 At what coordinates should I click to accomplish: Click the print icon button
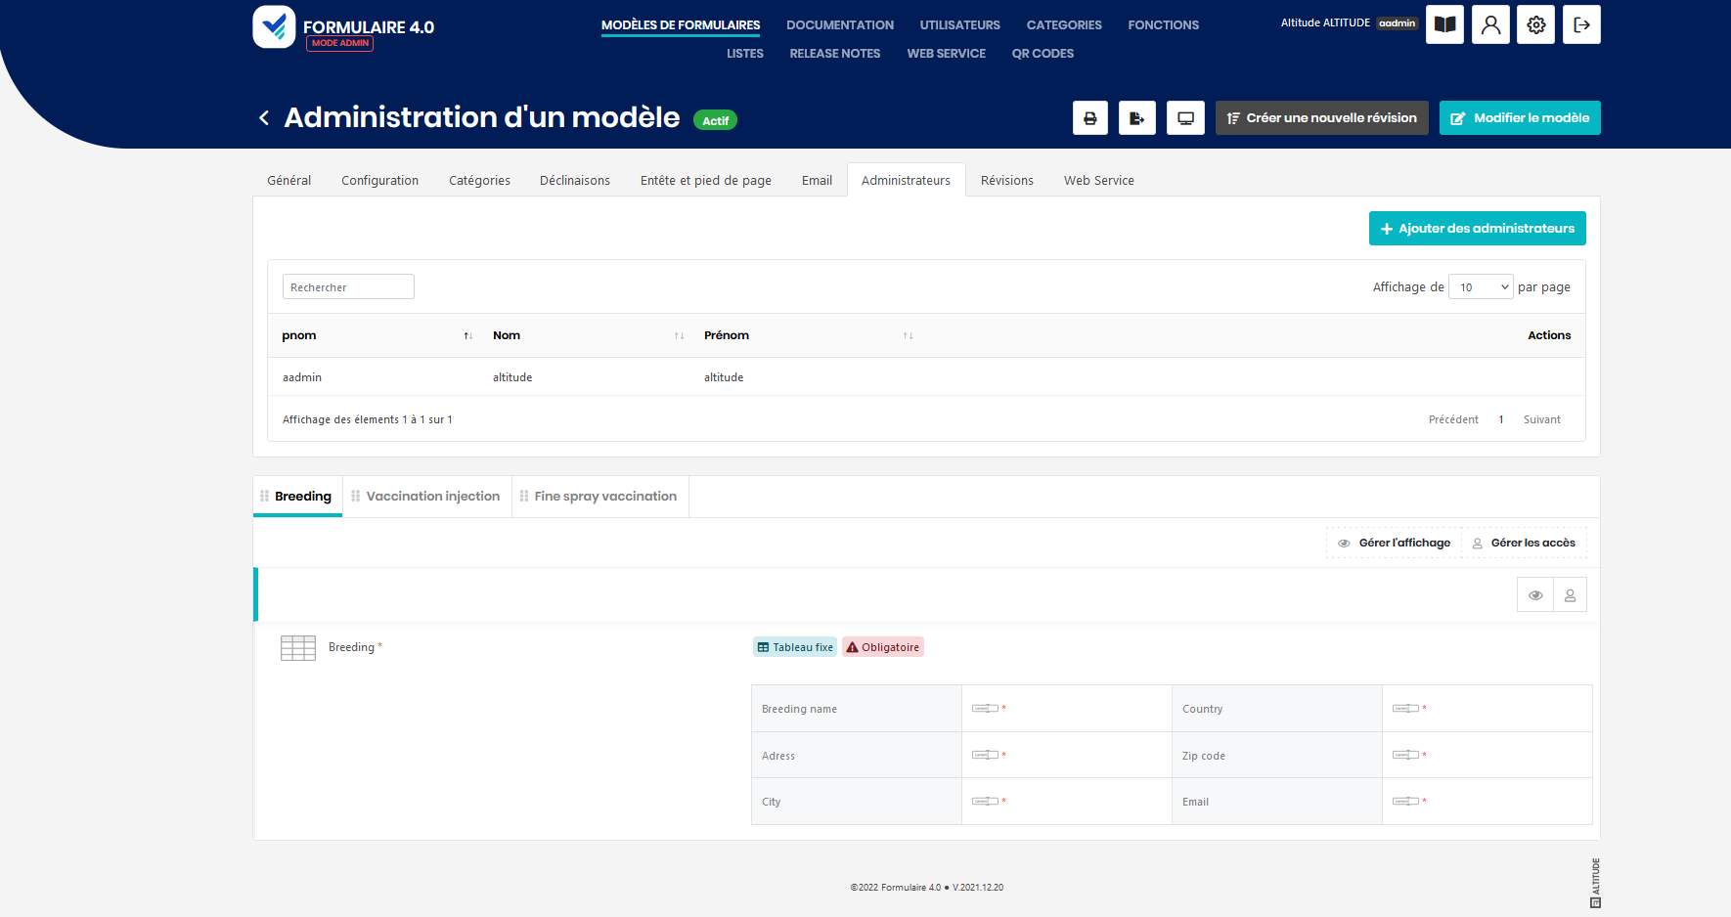(x=1090, y=118)
